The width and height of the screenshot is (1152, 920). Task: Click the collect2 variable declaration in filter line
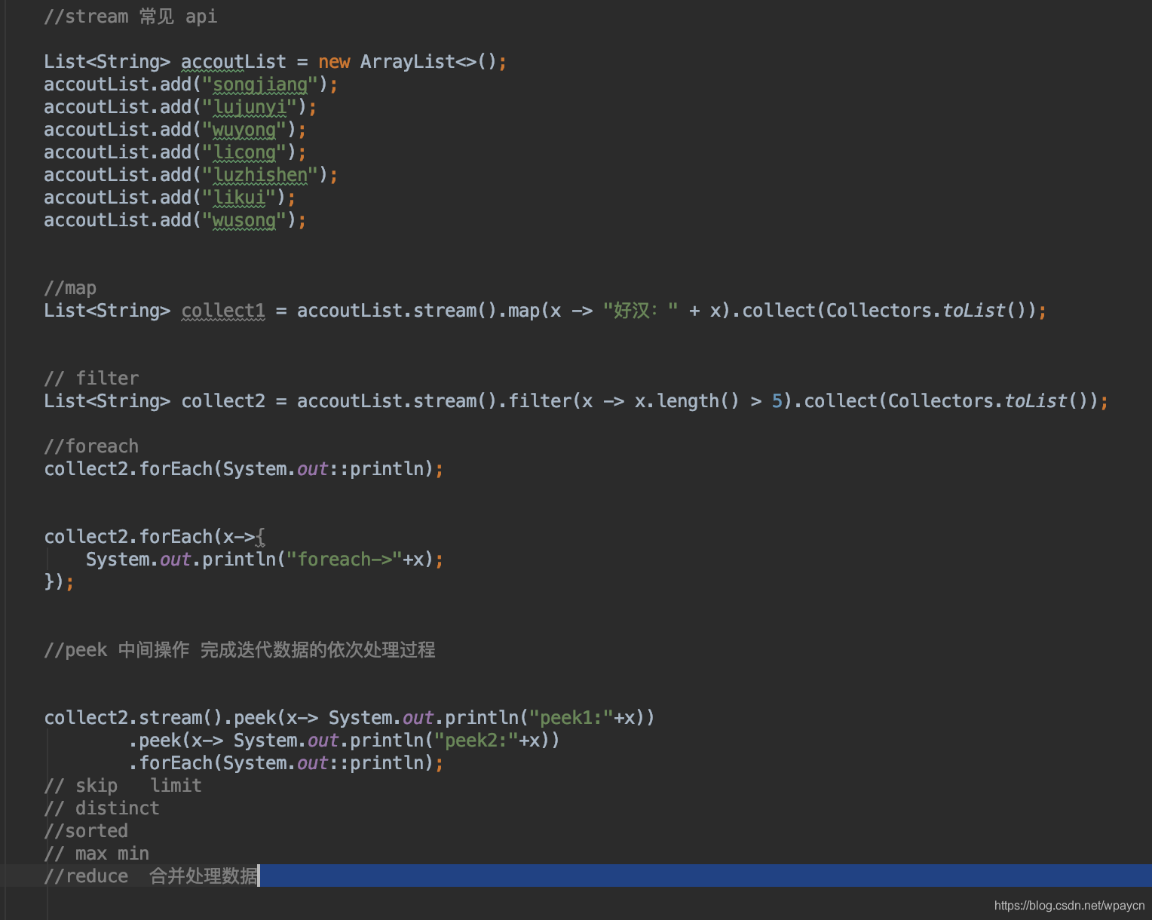click(223, 401)
